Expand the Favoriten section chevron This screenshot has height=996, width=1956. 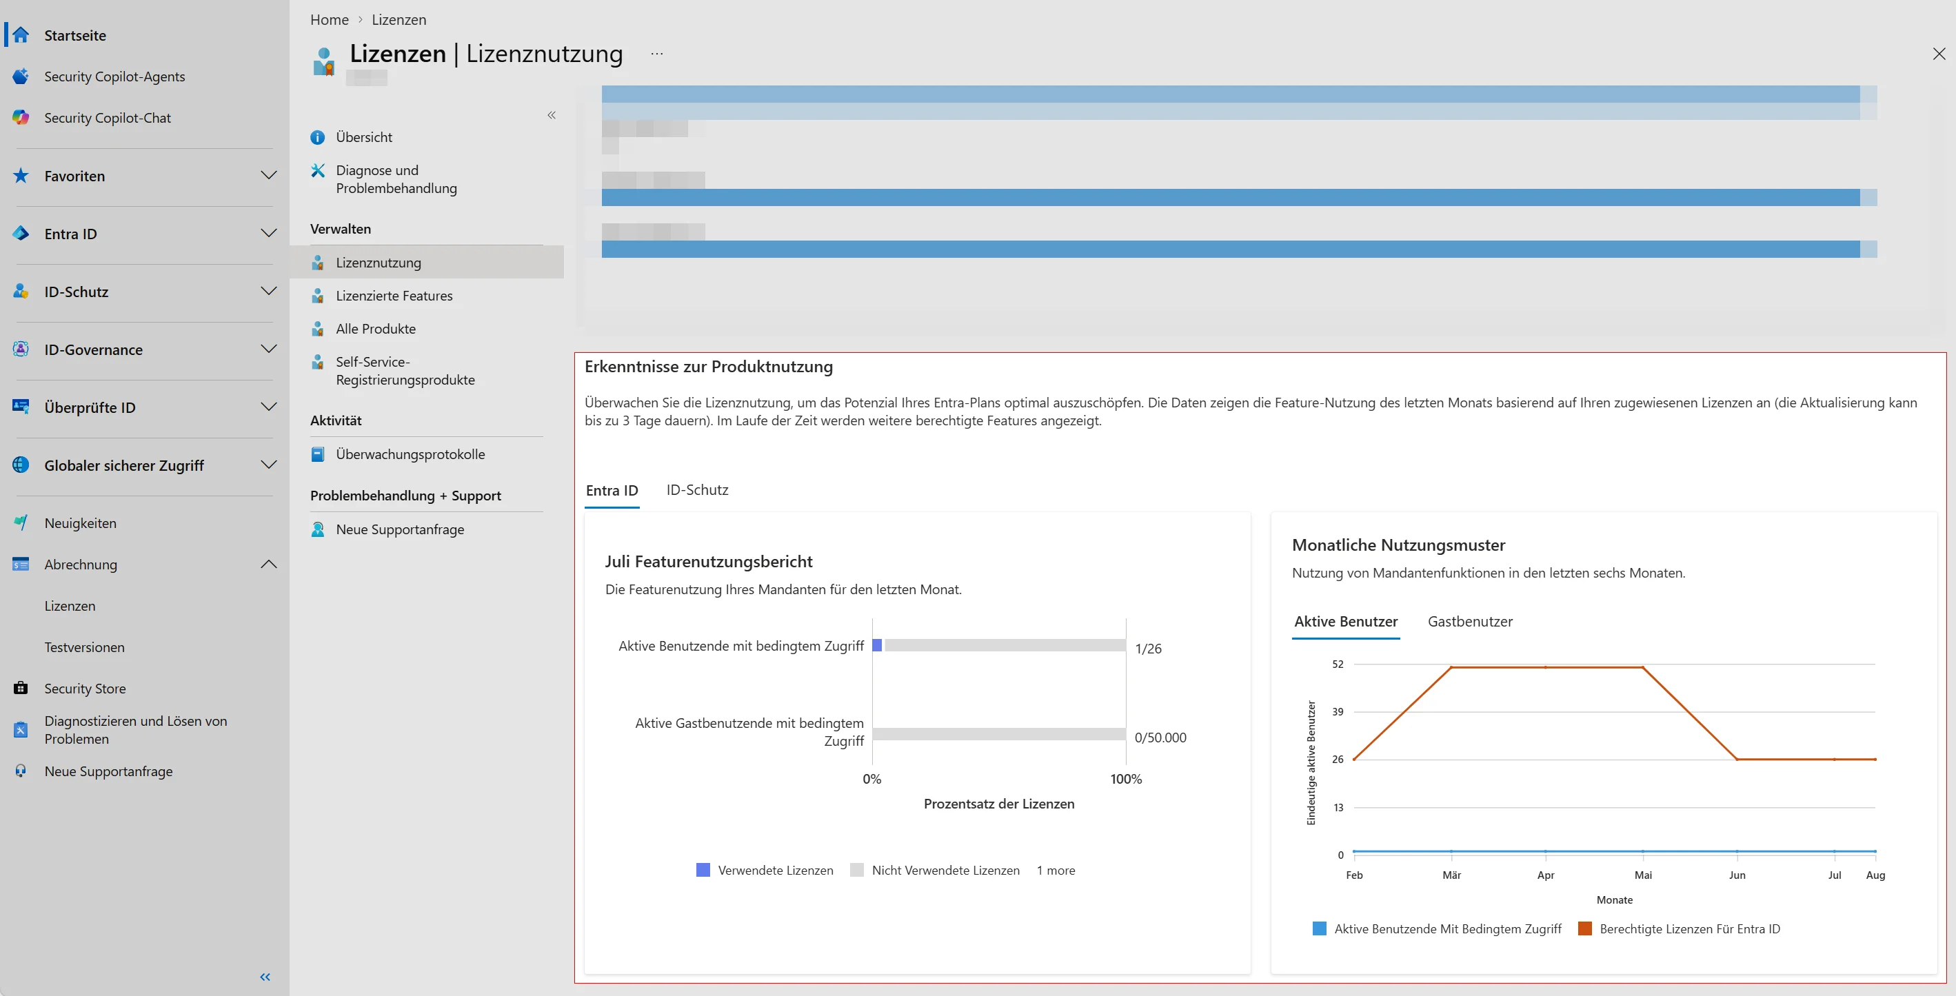[x=268, y=175]
